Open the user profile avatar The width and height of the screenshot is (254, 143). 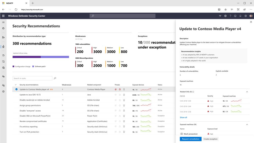[251, 16]
